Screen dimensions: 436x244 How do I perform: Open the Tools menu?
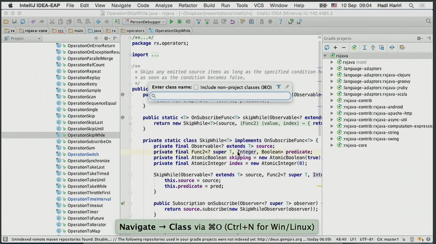[x=242, y=5]
